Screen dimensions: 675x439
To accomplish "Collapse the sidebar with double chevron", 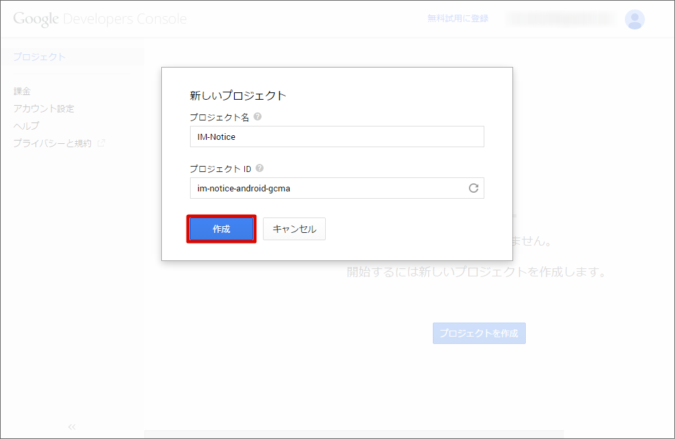I will [72, 427].
